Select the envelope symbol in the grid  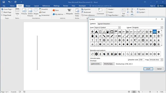(155, 32)
